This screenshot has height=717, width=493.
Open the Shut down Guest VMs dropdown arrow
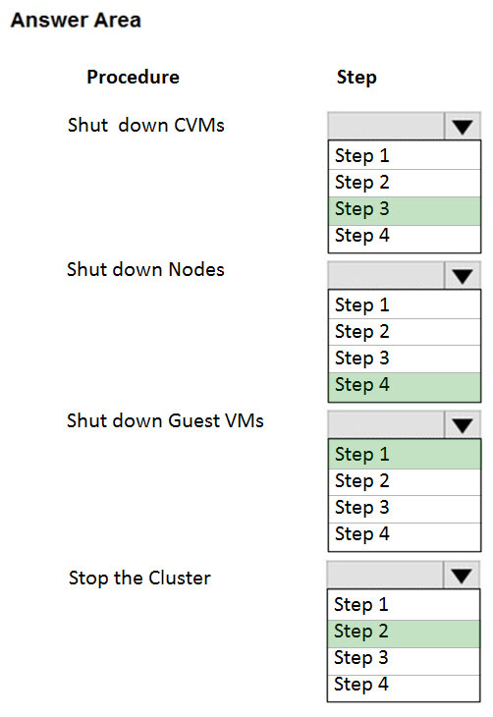coord(462,425)
